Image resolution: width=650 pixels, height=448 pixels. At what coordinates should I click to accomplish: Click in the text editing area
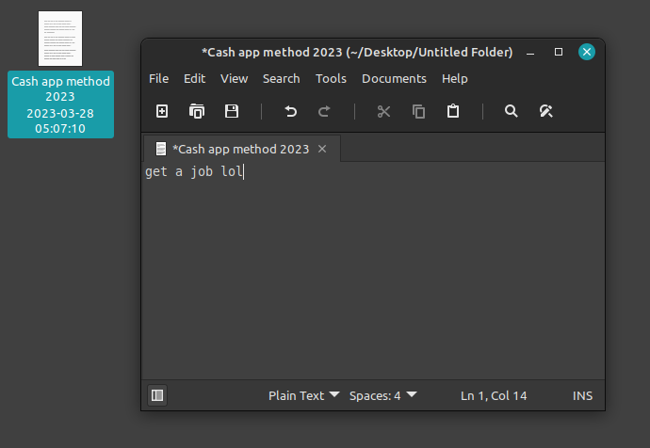(372, 273)
